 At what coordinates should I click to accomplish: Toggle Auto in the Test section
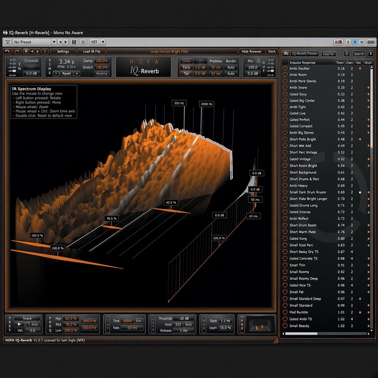click(35, 324)
